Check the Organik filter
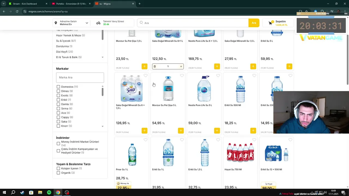This screenshot has width=349, height=196. click(58, 173)
